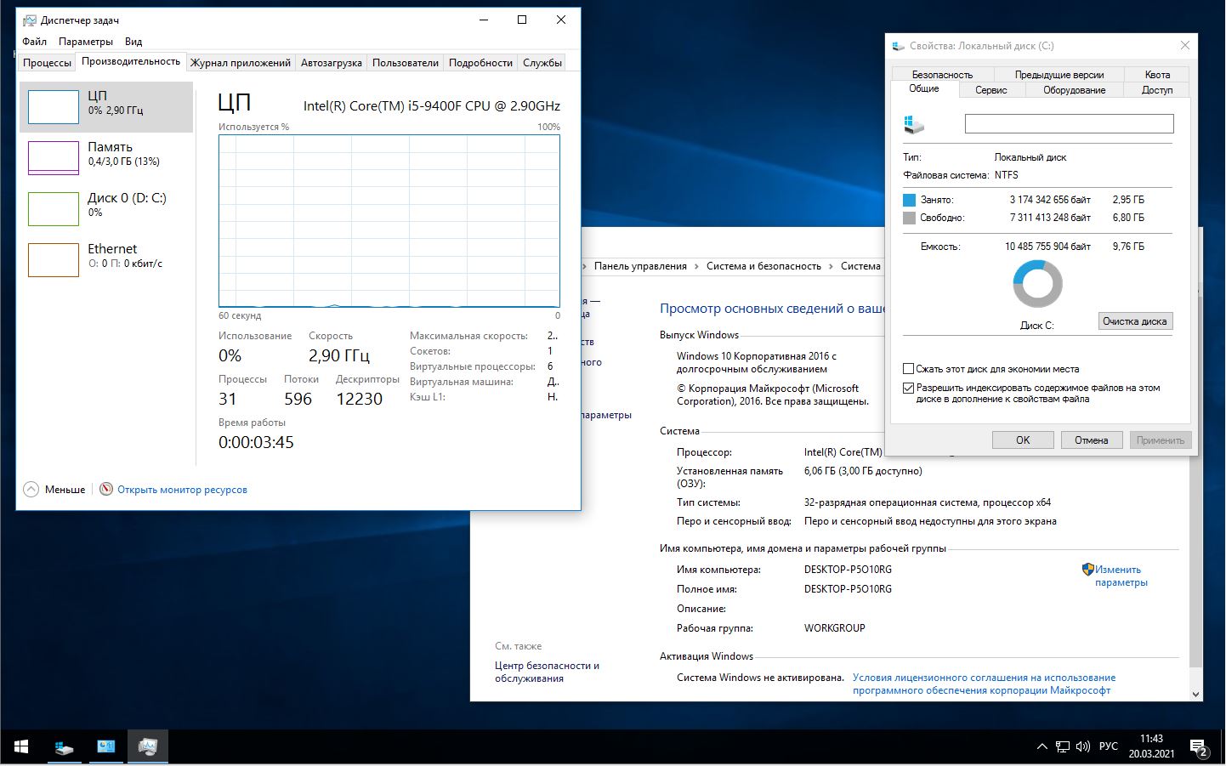1226x766 pixels.
Task: Click the disk label input field
Action: (x=1069, y=124)
